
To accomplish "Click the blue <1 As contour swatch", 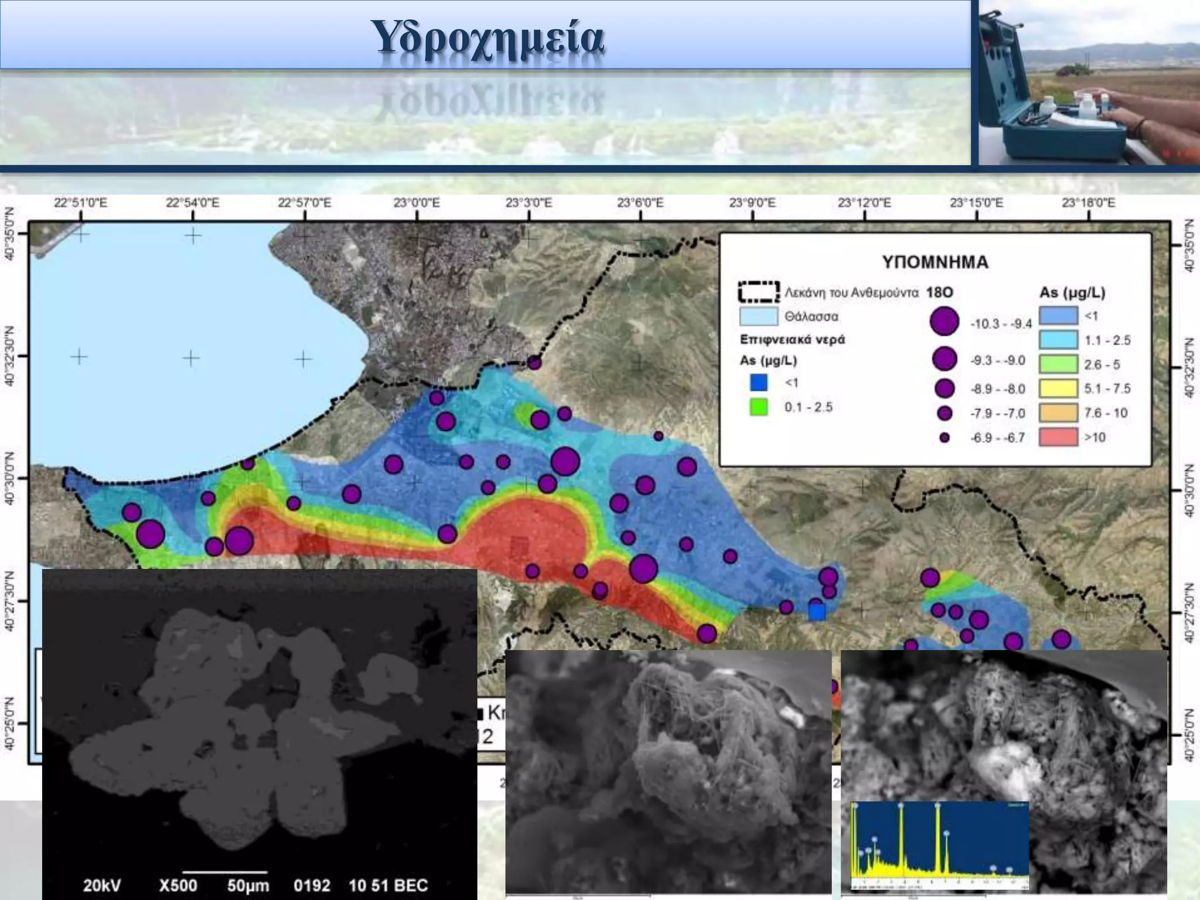I will pyautogui.click(x=1058, y=316).
